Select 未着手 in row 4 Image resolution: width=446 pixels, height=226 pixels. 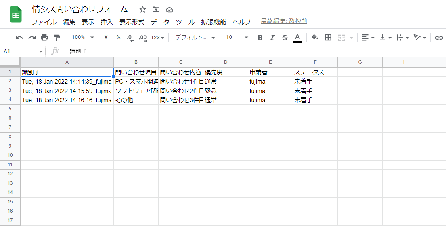point(315,100)
